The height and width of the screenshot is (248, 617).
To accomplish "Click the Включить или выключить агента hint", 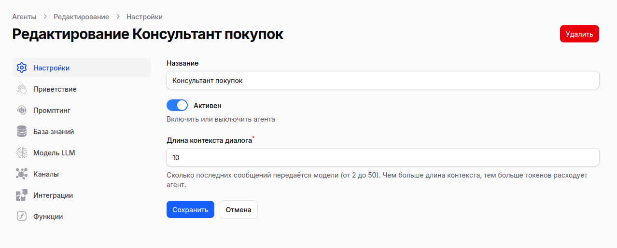I will click(x=221, y=119).
